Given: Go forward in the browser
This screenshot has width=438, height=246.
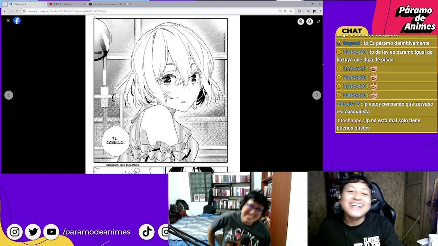Looking at the screenshot, I should pyautogui.click(x=11, y=11).
